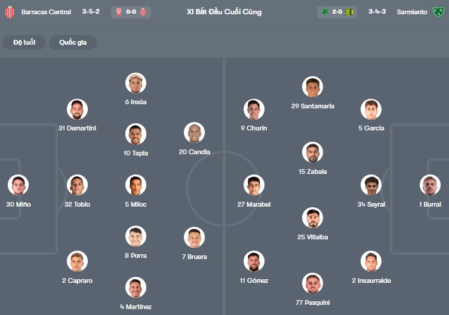Click Tapia's player avatar
The width and height of the screenshot is (449, 315).
(x=136, y=134)
